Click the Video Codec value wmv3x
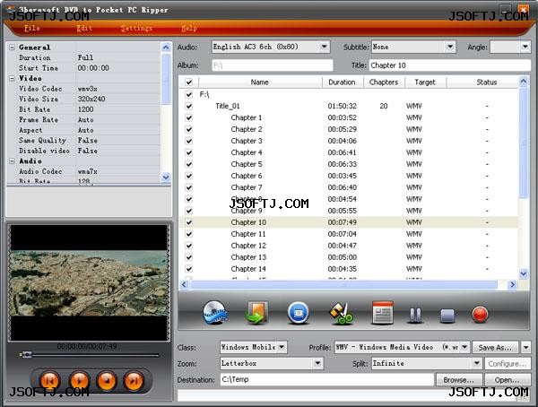The image size is (538, 407). pyautogui.click(x=88, y=89)
